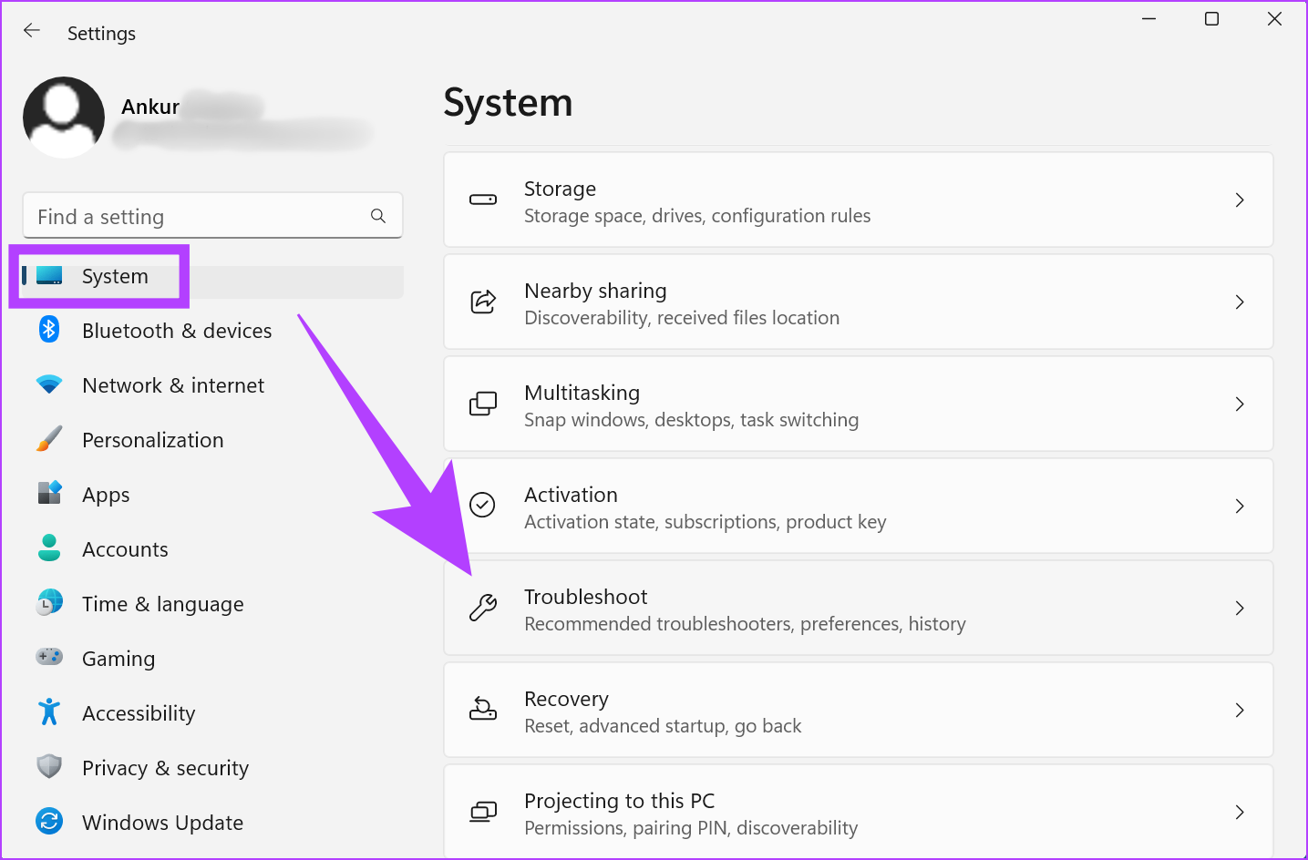Viewport: 1308px width, 860px height.
Task: Select the System monitor icon in sidebar
Action: click(49, 275)
